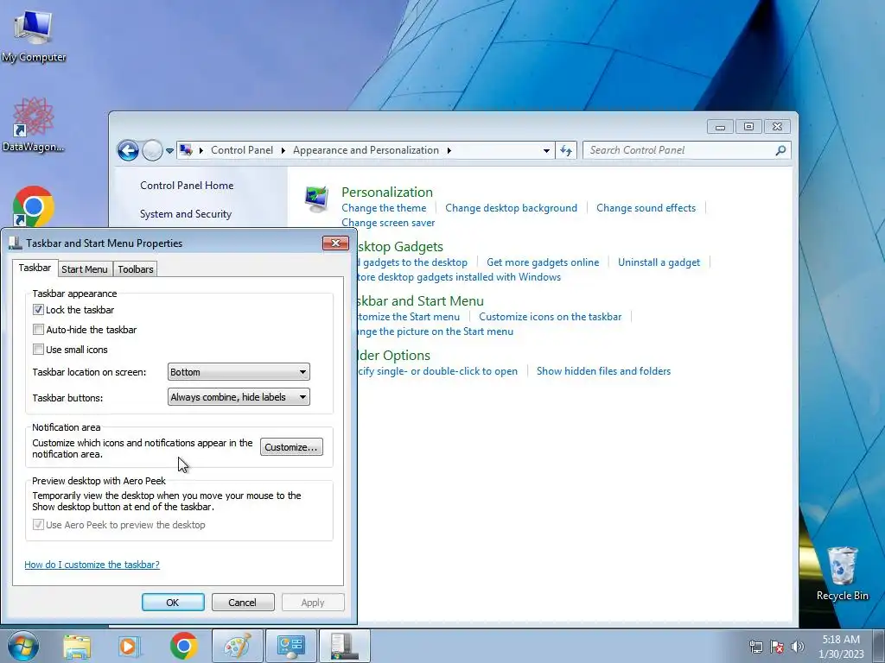Click Appearance and Personalization breadcrumb
Image resolution: width=885 pixels, height=663 pixels.
click(x=366, y=150)
